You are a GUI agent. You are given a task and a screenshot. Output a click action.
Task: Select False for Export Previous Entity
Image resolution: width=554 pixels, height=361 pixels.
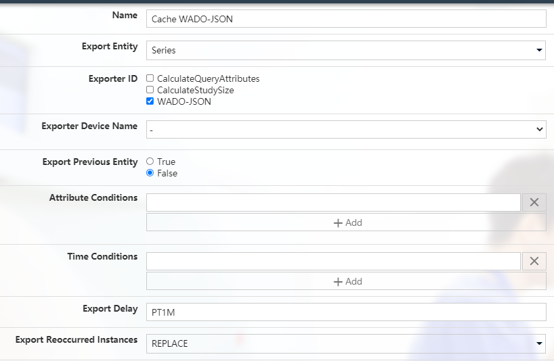(150, 173)
